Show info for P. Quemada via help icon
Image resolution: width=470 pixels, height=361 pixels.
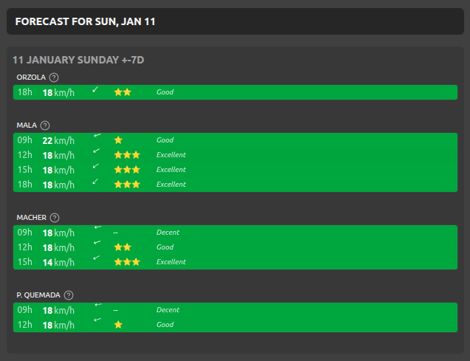point(69,295)
